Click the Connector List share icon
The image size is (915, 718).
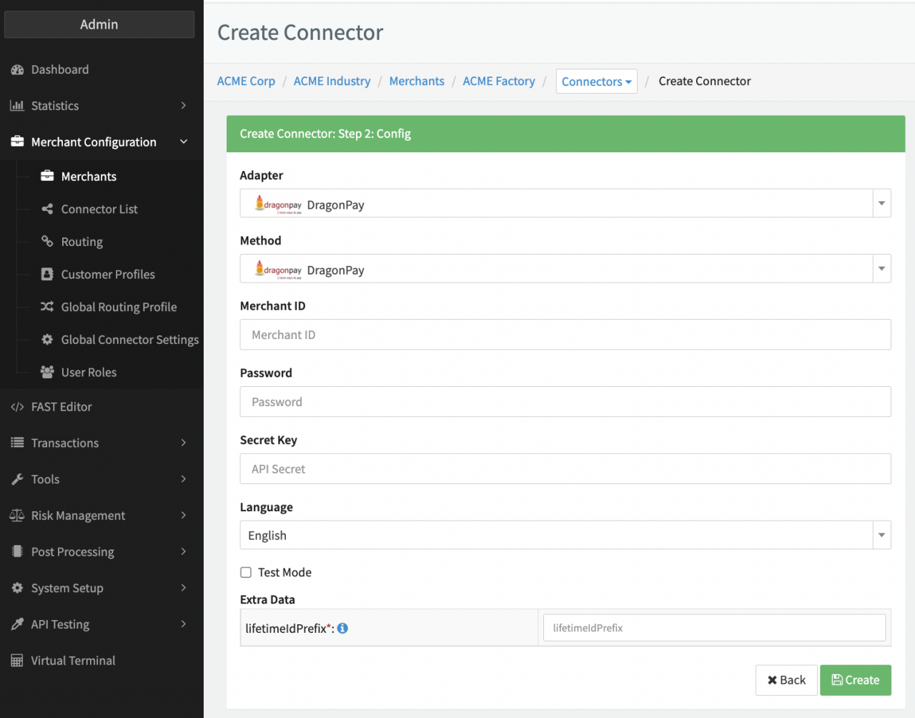(x=47, y=210)
